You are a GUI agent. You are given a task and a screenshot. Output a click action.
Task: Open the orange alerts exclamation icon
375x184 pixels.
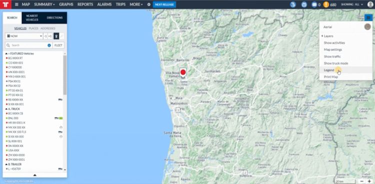pos(326,4)
